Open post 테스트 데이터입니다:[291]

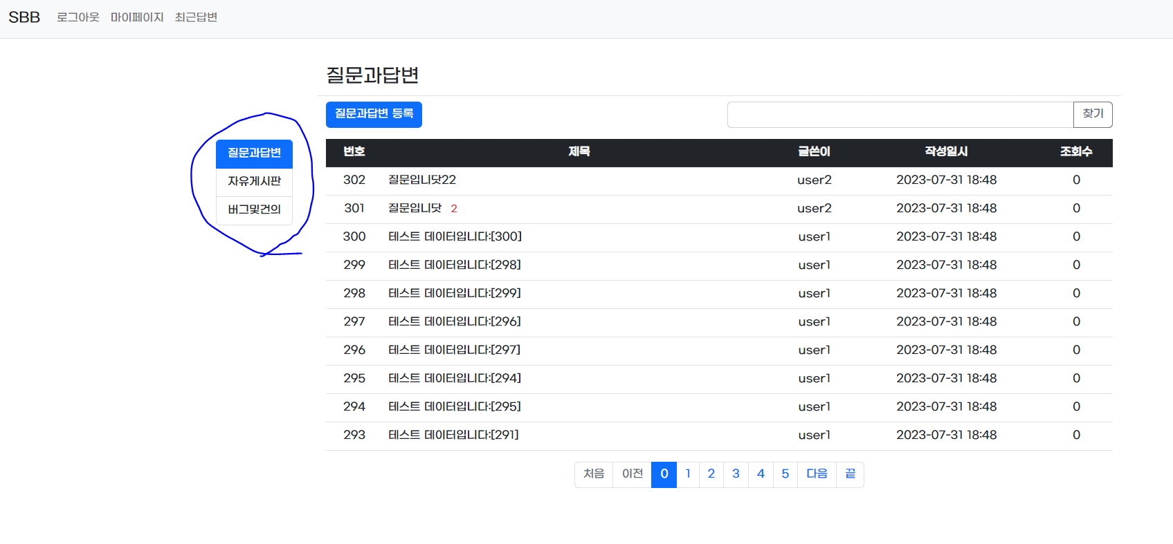[x=453, y=435]
